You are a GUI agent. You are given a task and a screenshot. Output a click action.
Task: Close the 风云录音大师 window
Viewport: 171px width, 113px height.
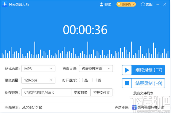(165, 4)
